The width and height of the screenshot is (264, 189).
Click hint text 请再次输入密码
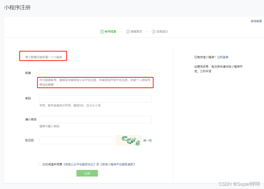click(x=49, y=126)
